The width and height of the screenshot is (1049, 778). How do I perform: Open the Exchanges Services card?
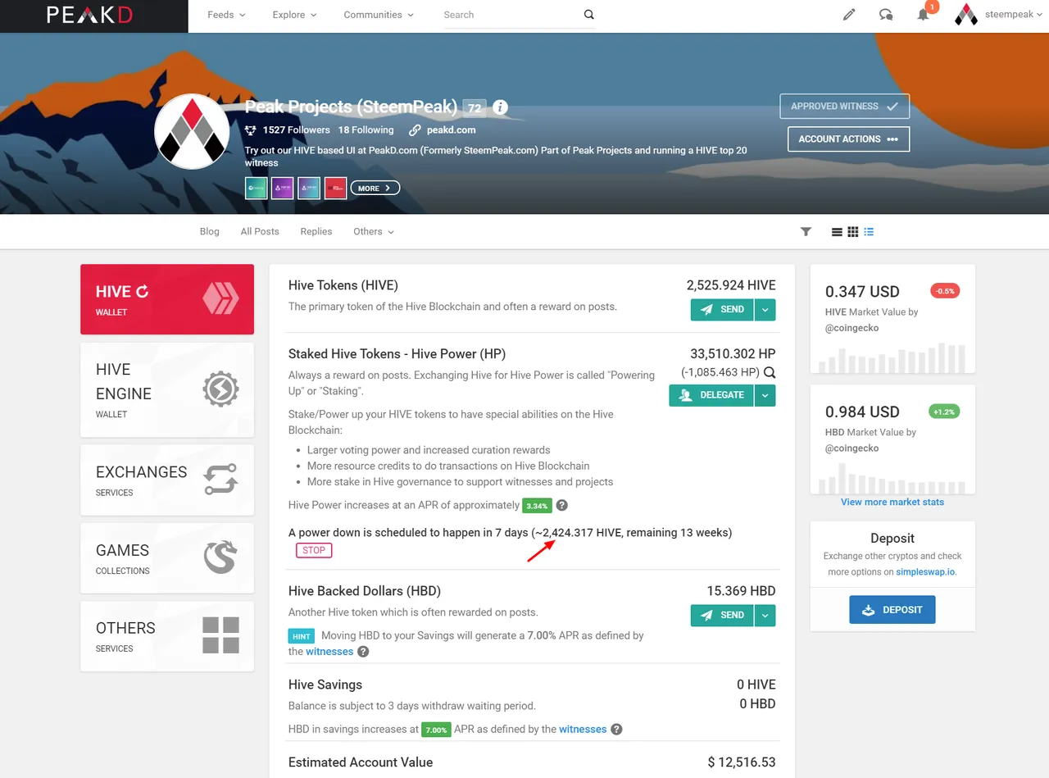[167, 480]
